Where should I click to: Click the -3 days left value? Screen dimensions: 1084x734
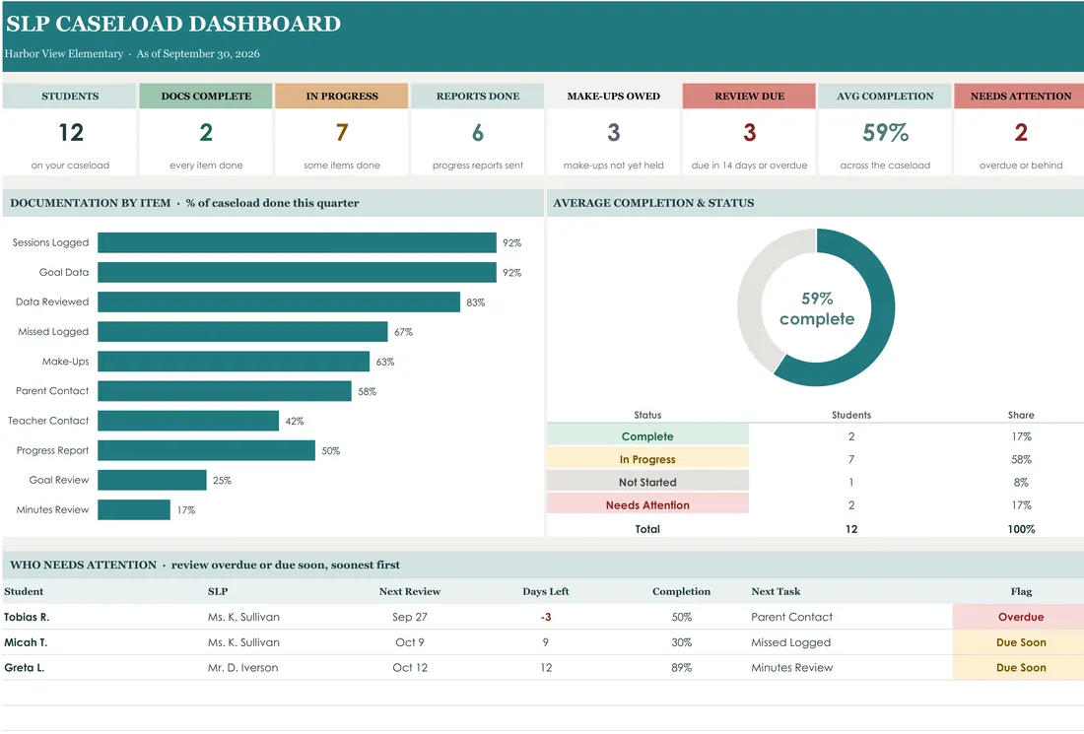pos(546,617)
